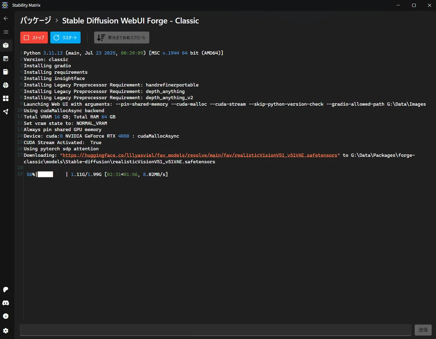Open the Downloads circle-arrow icon
The height and width of the screenshot is (339, 436).
pyautogui.click(x=6, y=316)
